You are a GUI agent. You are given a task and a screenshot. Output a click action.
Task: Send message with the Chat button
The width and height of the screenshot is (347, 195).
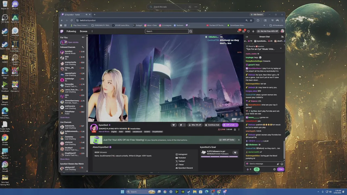[x=280, y=169]
